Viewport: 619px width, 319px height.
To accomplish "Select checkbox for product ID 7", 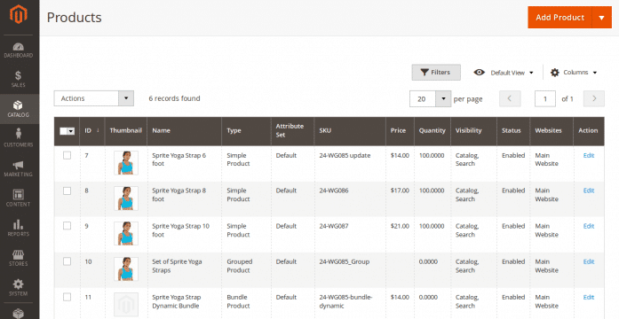I will [67, 156].
